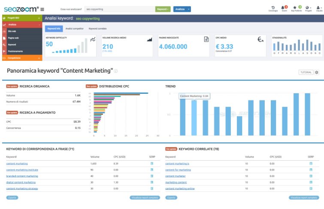Screen dimensions: 324x209
Task: Open the content marketing strategy link
Action: pyautogui.click(x=22, y=188)
